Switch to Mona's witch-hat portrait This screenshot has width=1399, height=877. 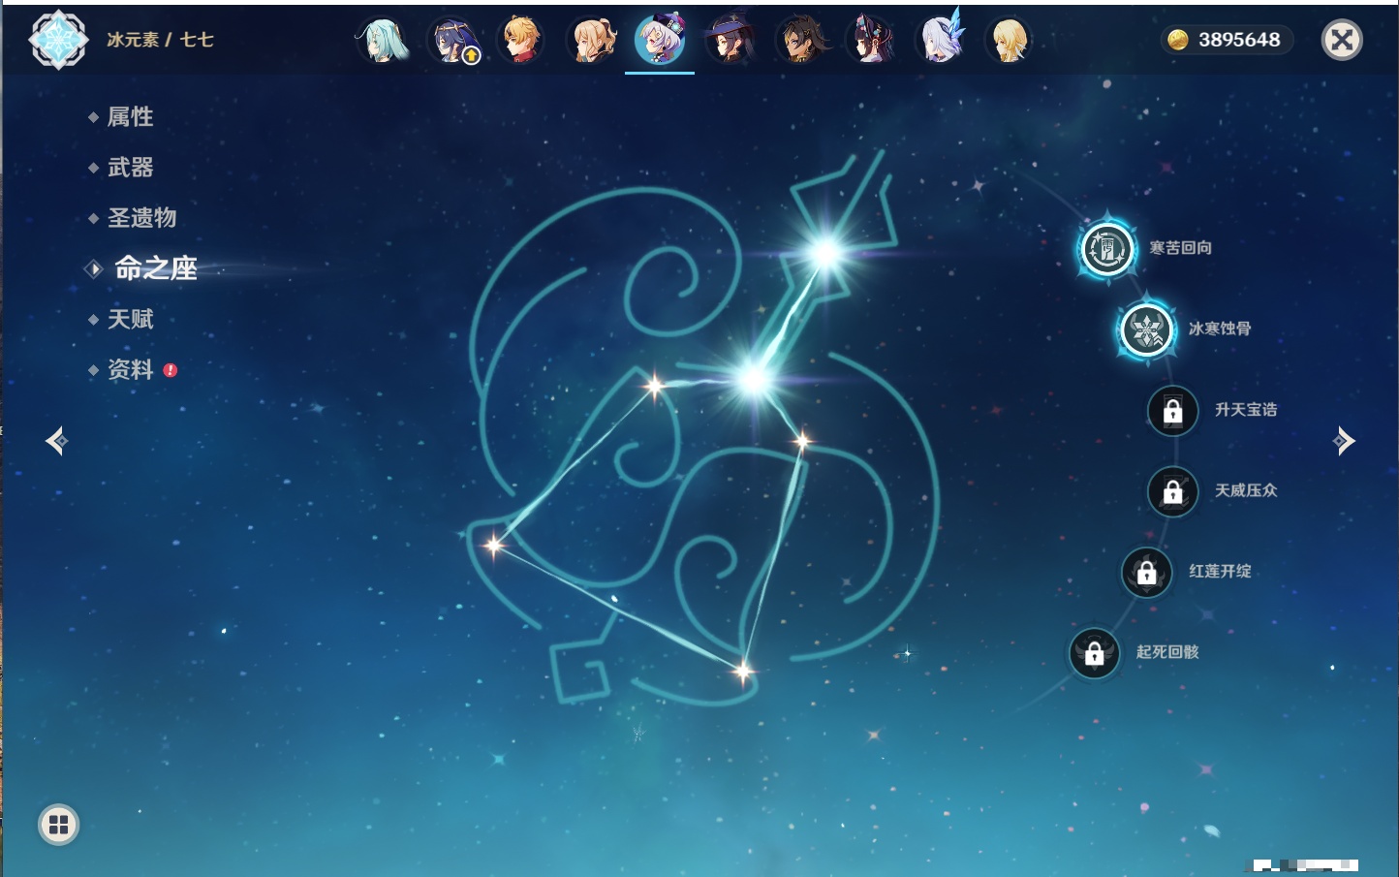[731, 40]
